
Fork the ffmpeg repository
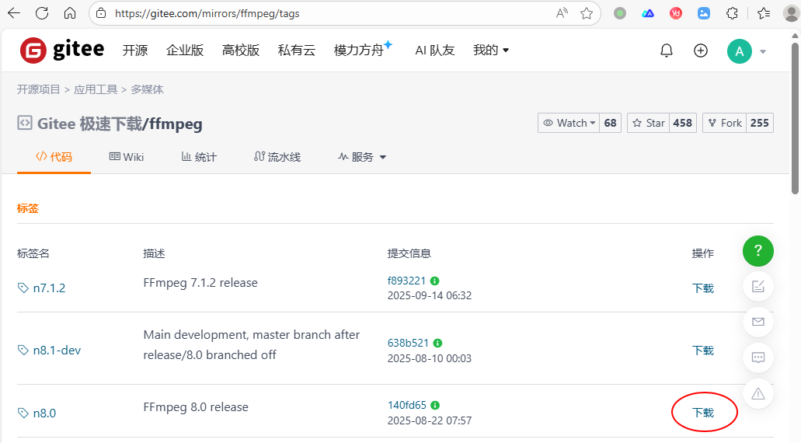(x=724, y=123)
